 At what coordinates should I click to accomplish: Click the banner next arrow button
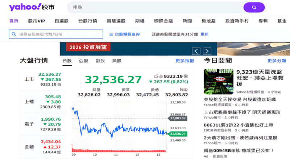[207, 51]
